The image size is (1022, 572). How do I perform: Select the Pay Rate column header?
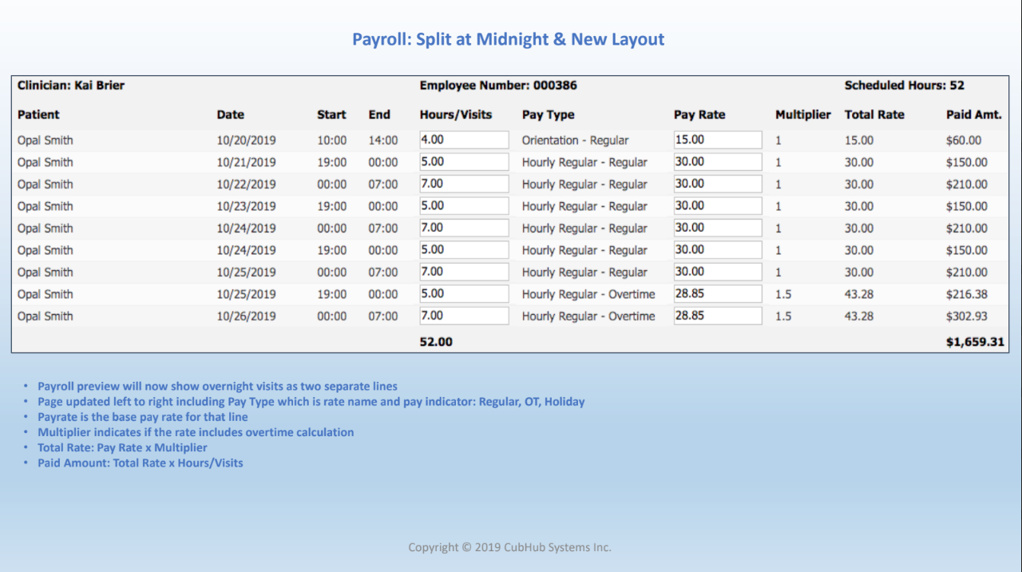699,114
